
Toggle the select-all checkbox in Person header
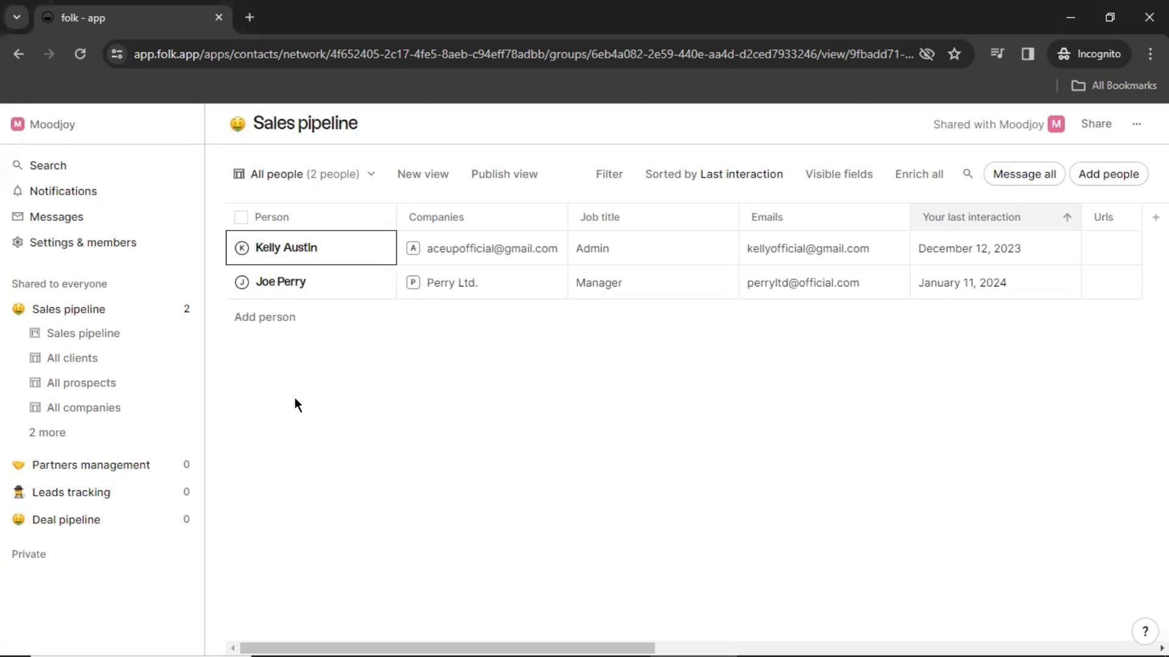[241, 217]
